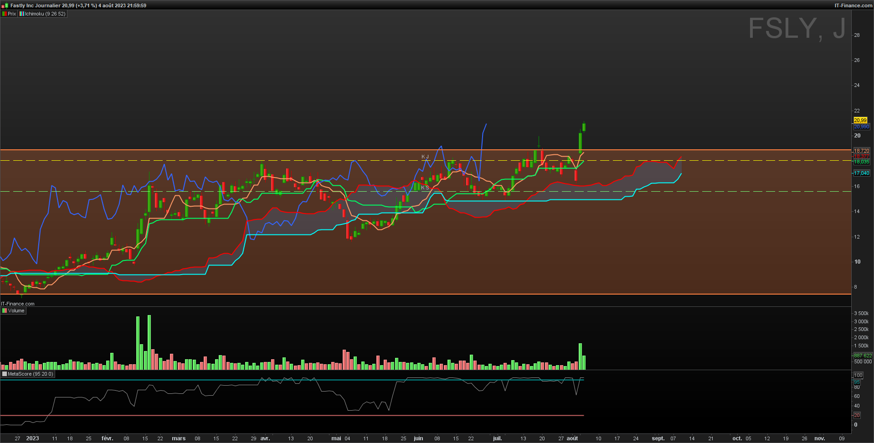The height and width of the screenshot is (443, 874).
Task: Click the candlestick icon beside Fastly Inc title
Action: click(x=5, y=5)
